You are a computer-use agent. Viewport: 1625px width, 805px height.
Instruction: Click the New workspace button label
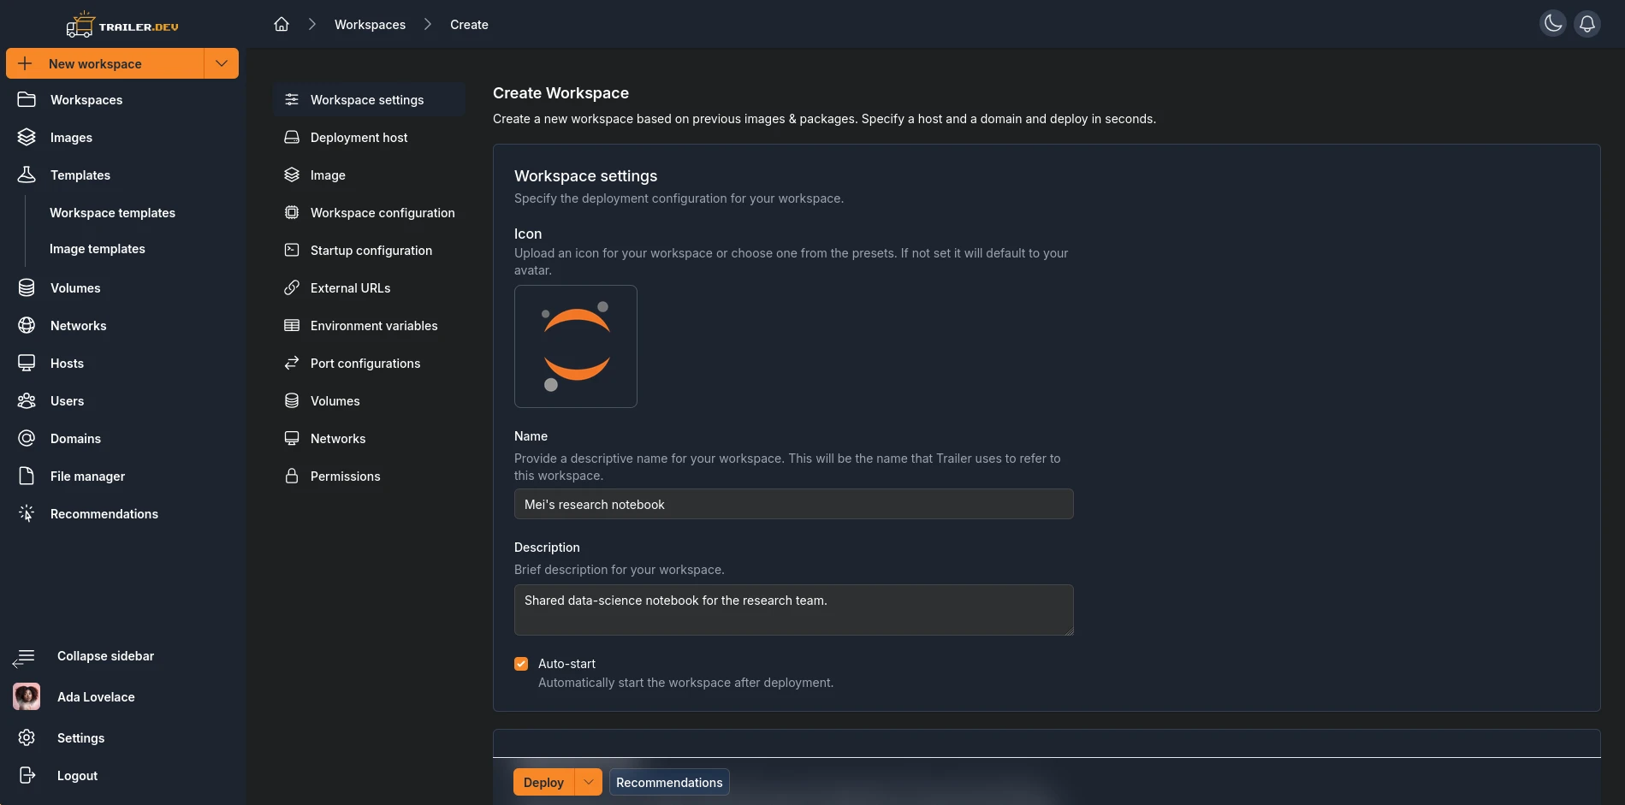tap(95, 63)
